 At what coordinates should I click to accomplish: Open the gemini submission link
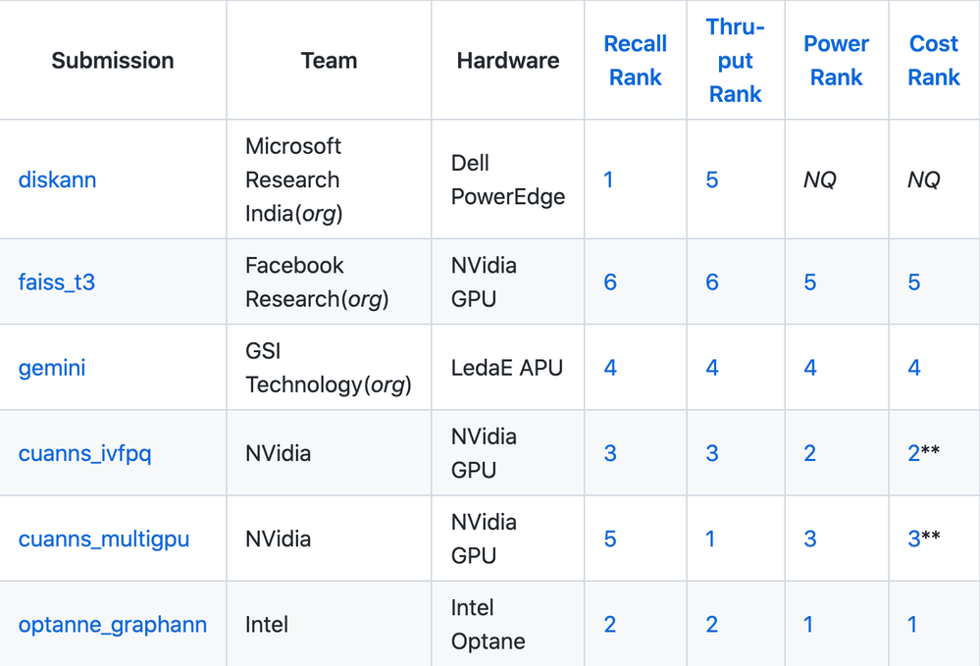tap(52, 368)
